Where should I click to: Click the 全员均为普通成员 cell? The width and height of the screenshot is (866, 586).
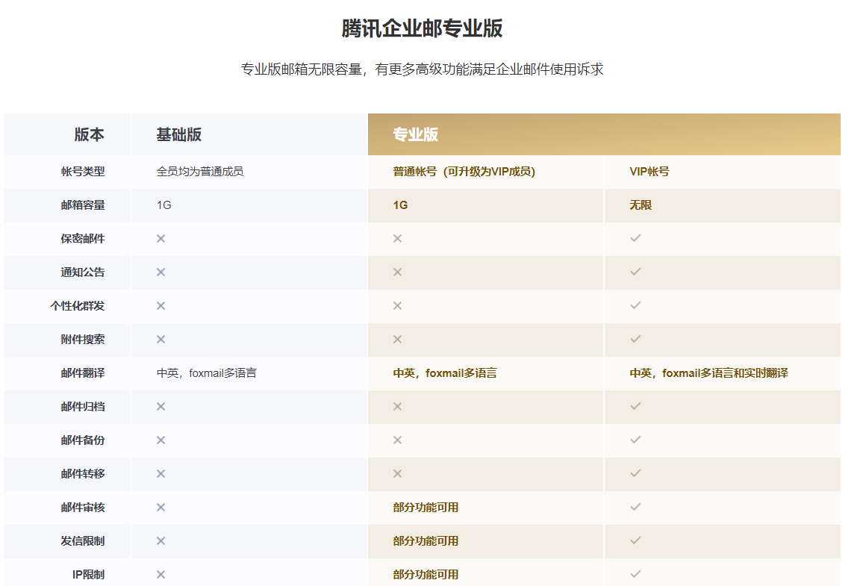tap(200, 172)
